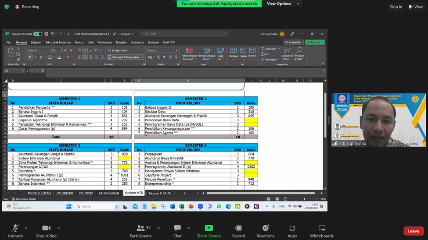Screen dimensions: 428x240
Task: Unmute the microphone in Zoom
Action: pos(15,231)
